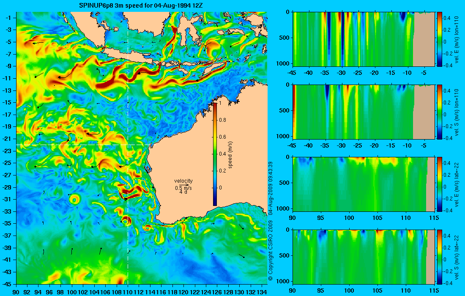Click the "1" tick atop the map speed colorbar

coord(220,103)
